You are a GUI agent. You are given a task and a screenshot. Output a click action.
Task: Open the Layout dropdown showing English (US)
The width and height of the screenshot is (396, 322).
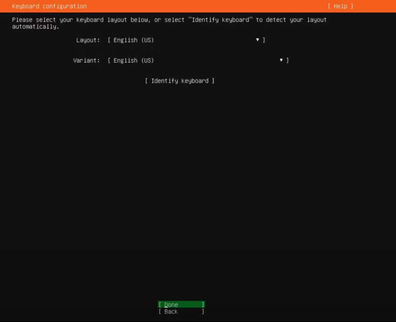(186, 40)
